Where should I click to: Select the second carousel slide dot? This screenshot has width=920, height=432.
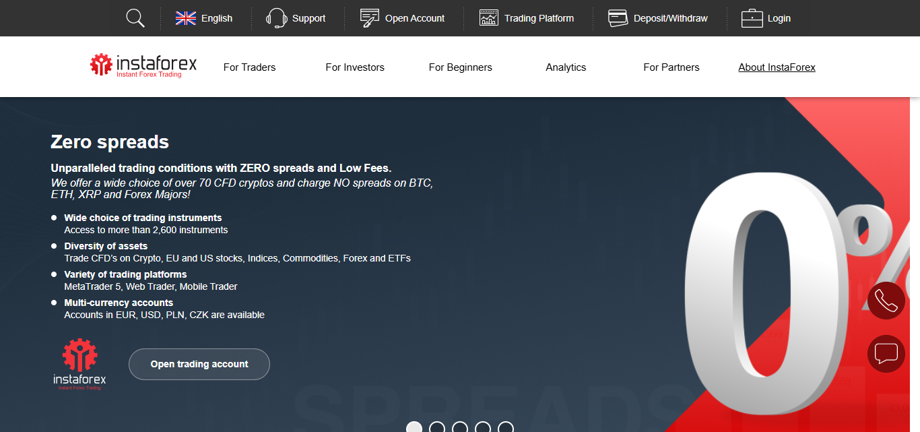pyautogui.click(x=437, y=428)
